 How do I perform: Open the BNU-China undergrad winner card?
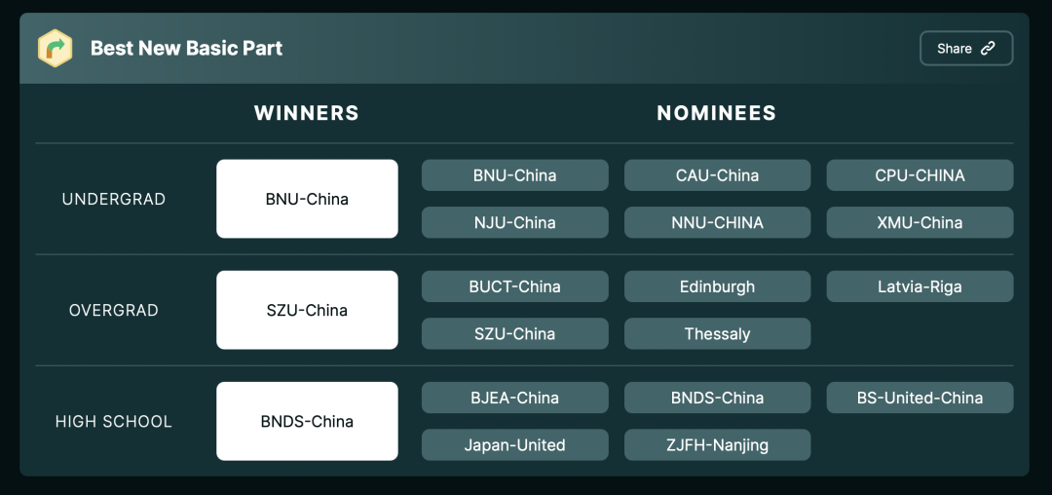307,199
